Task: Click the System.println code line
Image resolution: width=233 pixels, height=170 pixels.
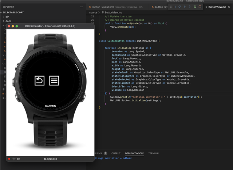Action: click(x=156, y=97)
